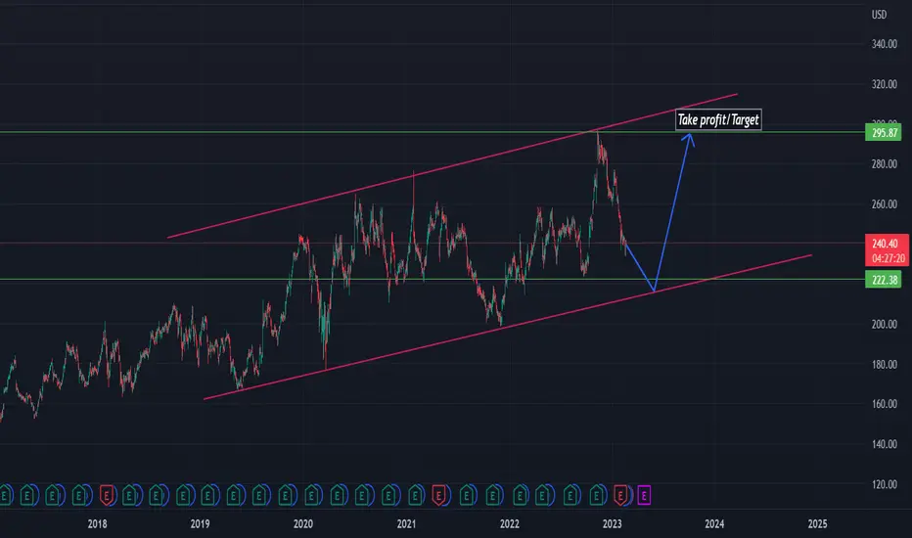Viewport: 912px width, 538px height.
Task: Select the 2025 label on the time axis
Action: tap(817, 523)
